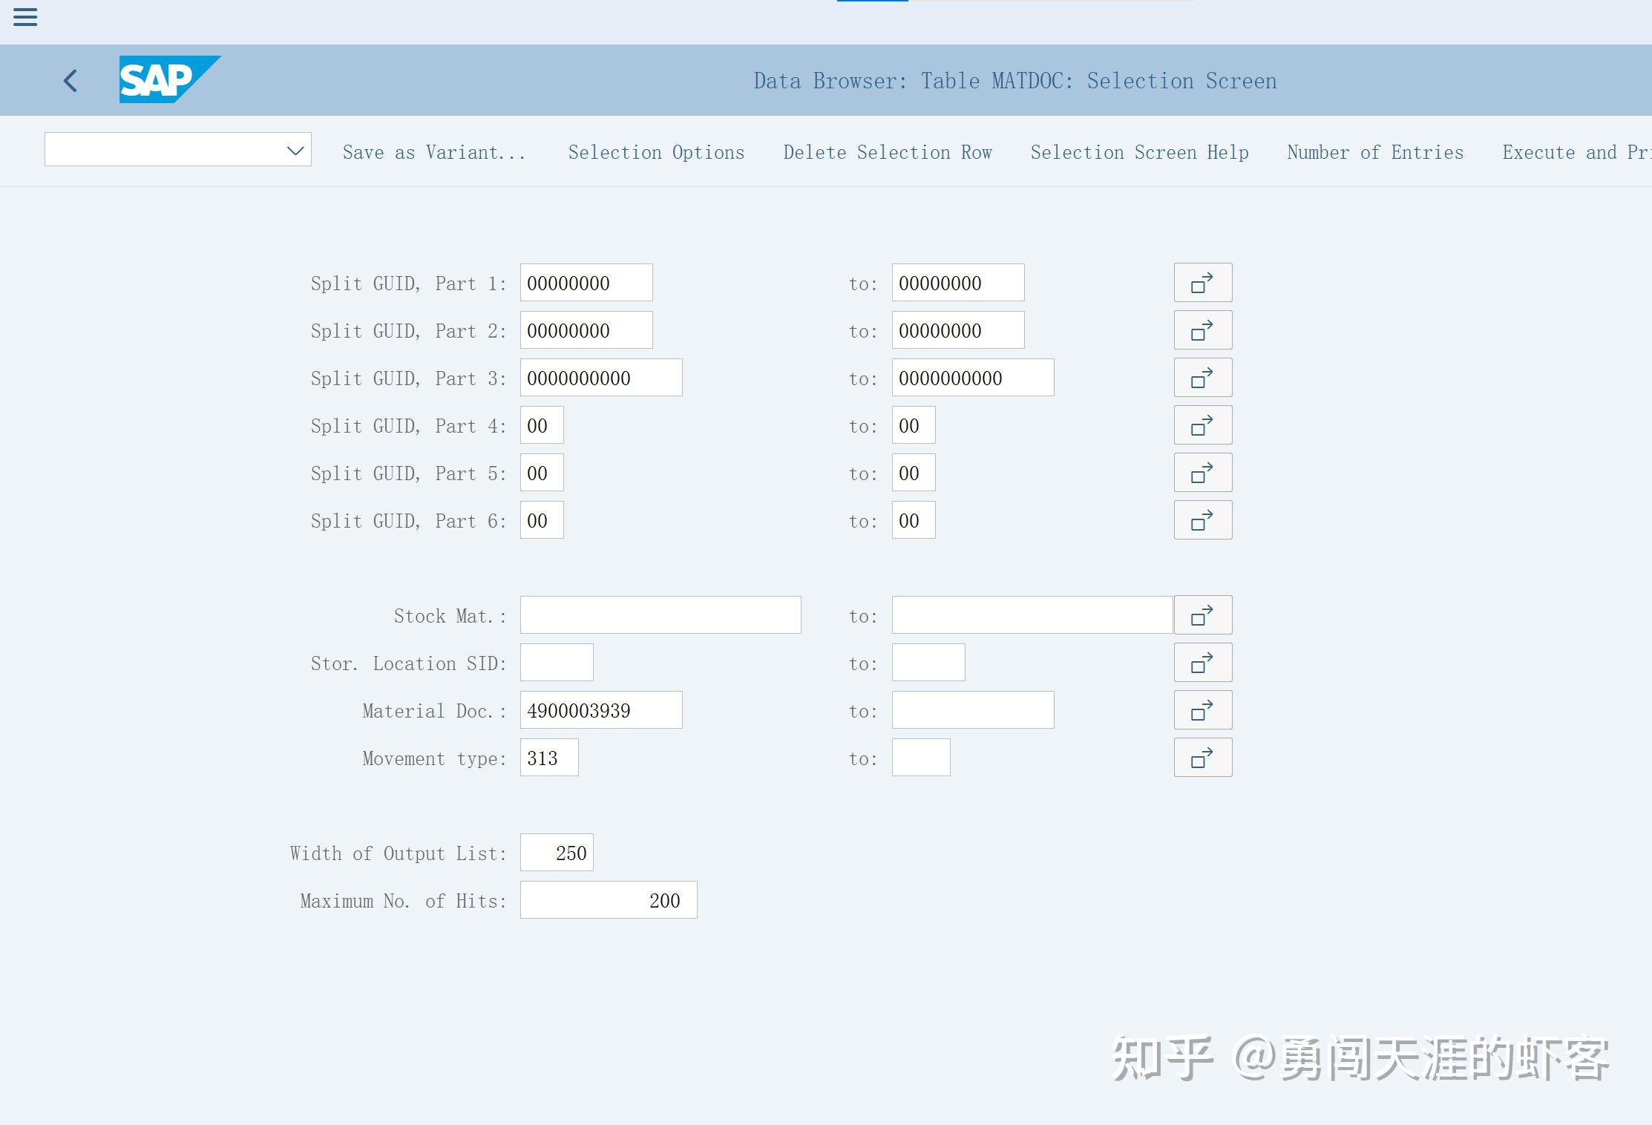Click Save as Variant...
Image resolution: width=1652 pixels, height=1125 pixels.
point(434,152)
